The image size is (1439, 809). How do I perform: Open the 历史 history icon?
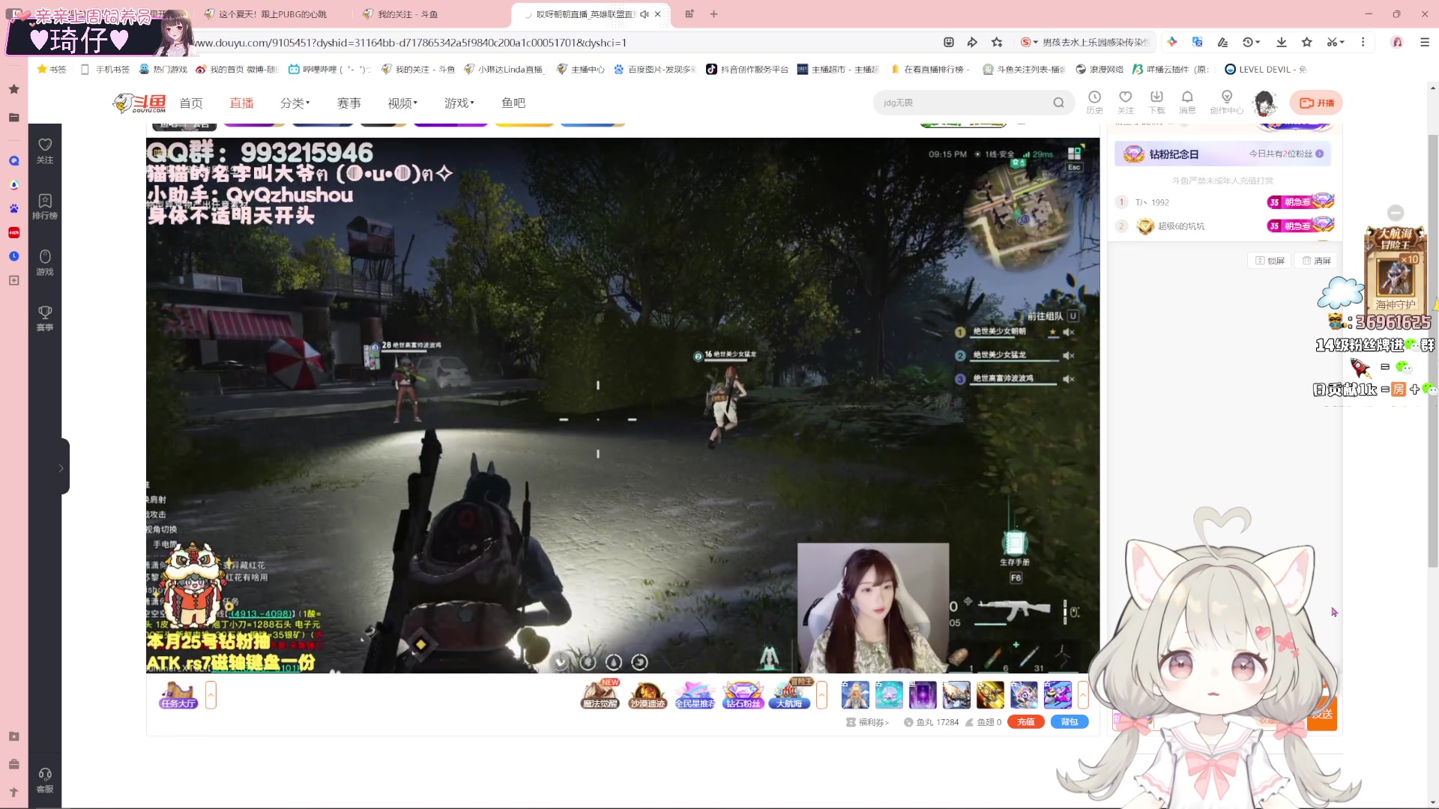click(1094, 102)
